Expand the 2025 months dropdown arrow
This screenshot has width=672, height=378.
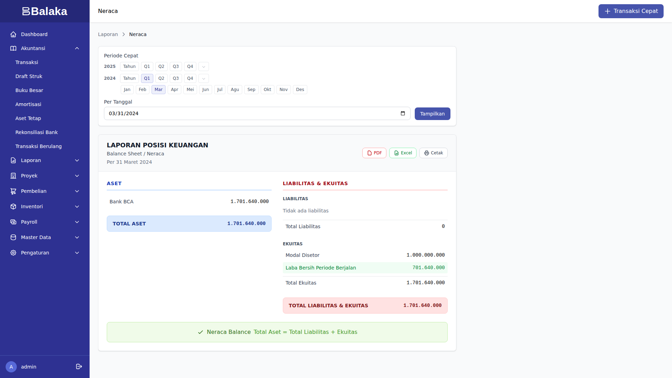(204, 66)
